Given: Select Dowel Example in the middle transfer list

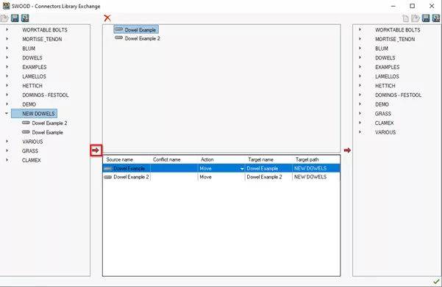Looking at the screenshot, I should (x=136, y=29).
